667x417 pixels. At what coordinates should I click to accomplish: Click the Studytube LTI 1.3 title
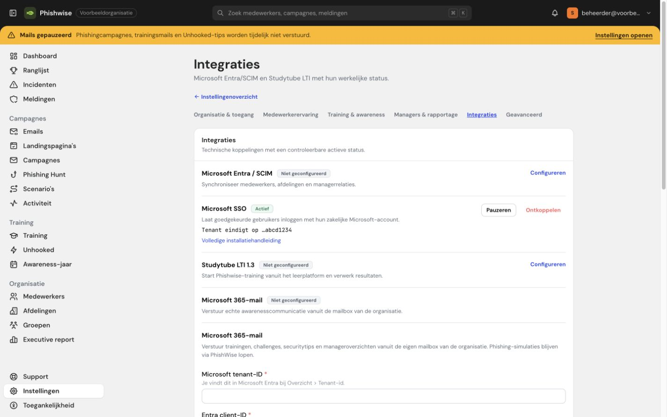pos(228,265)
